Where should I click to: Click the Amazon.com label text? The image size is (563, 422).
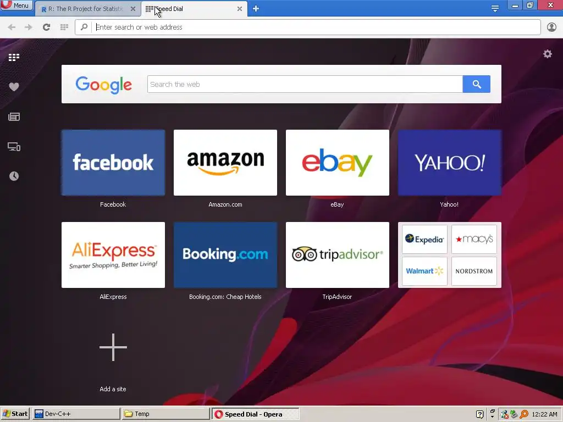tap(225, 204)
